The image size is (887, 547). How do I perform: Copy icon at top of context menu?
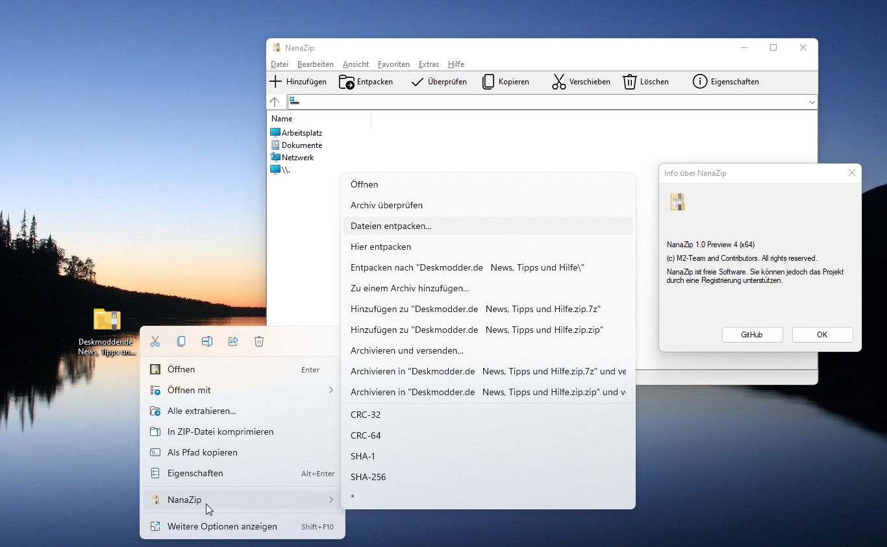(181, 341)
